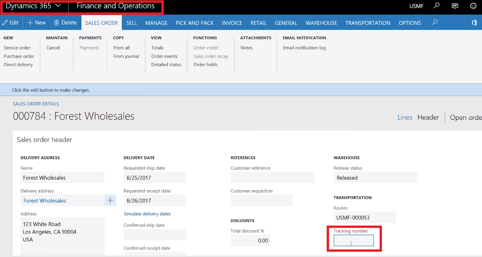
Task: Open the RETAIL tab
Action: pyautogui.click(x=258, y=23)
